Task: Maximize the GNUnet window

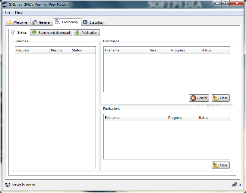Action: coord(225,3)
